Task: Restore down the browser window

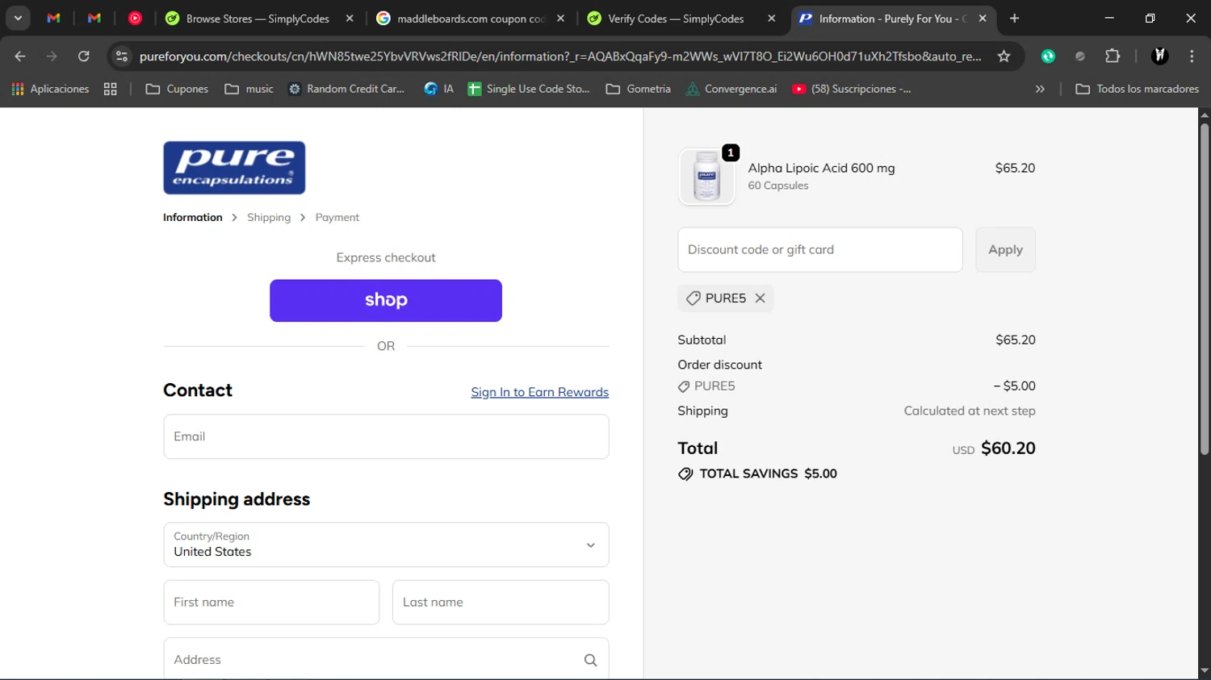Action: tap(1150, 18)
